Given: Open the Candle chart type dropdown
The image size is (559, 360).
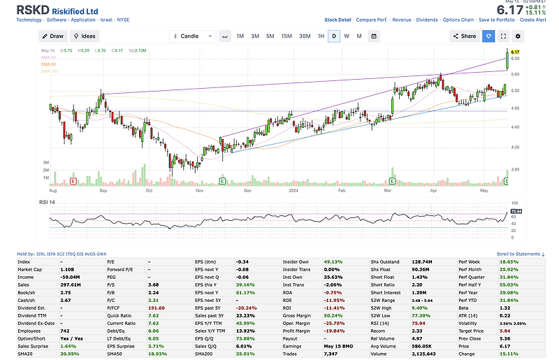Looking at the screenshot, I should [x=193, y=36].
